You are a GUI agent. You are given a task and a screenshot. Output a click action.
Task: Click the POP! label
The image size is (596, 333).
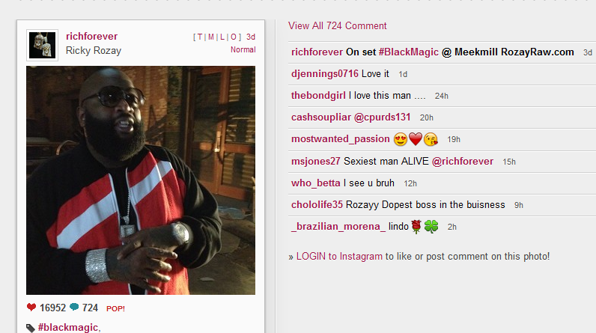pos(115,309)
